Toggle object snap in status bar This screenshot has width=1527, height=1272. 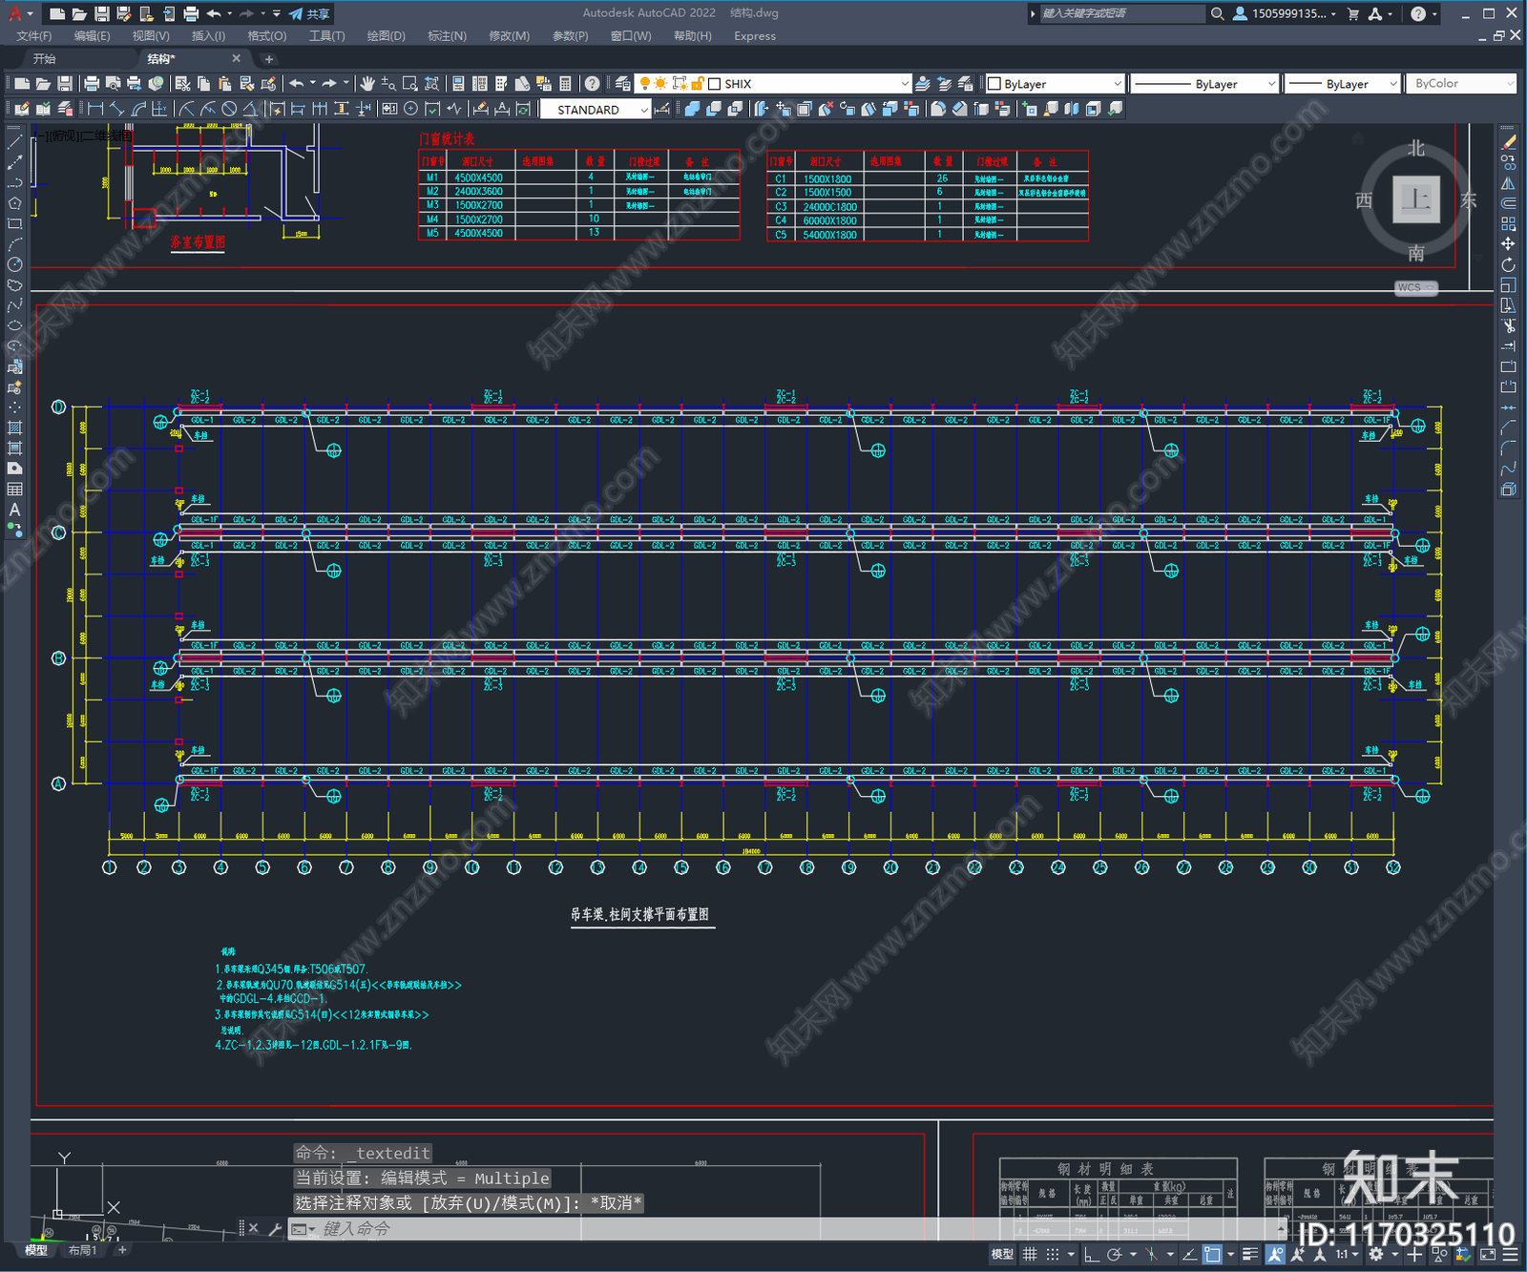(1211, 1254)
